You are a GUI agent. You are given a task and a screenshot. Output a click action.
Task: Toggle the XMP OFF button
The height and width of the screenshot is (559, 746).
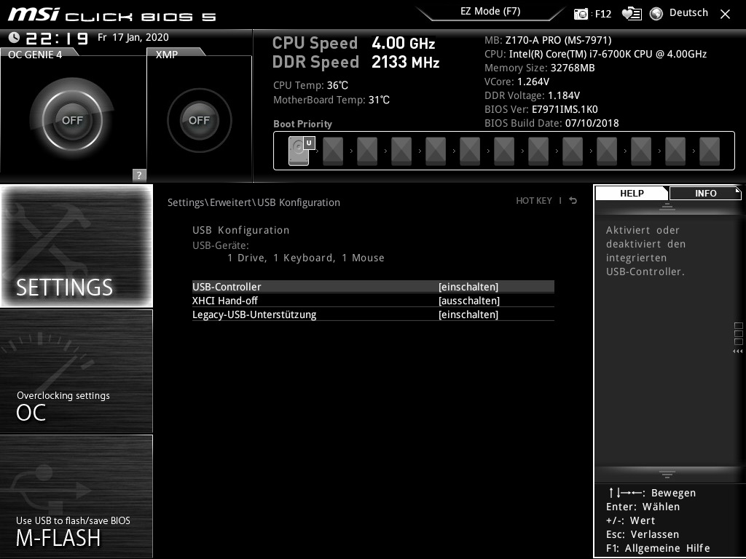(200, 120)
